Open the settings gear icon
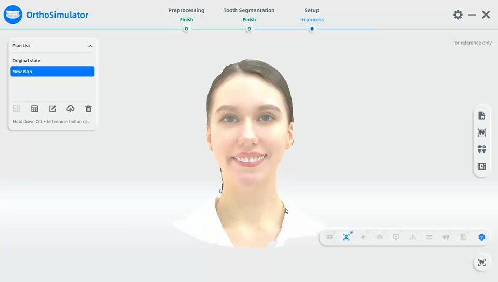Image resolution: width=498 pixels, height=282 pixels. point(458,15)
